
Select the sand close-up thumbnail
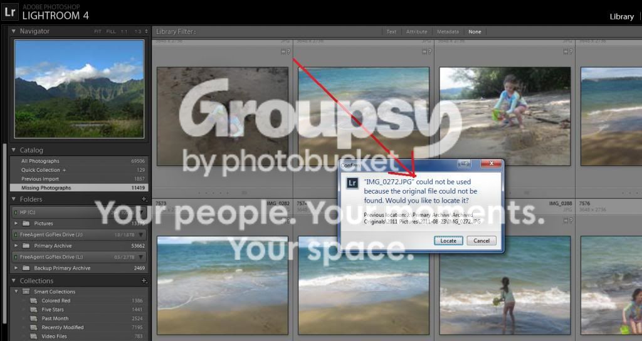point(223,116)
